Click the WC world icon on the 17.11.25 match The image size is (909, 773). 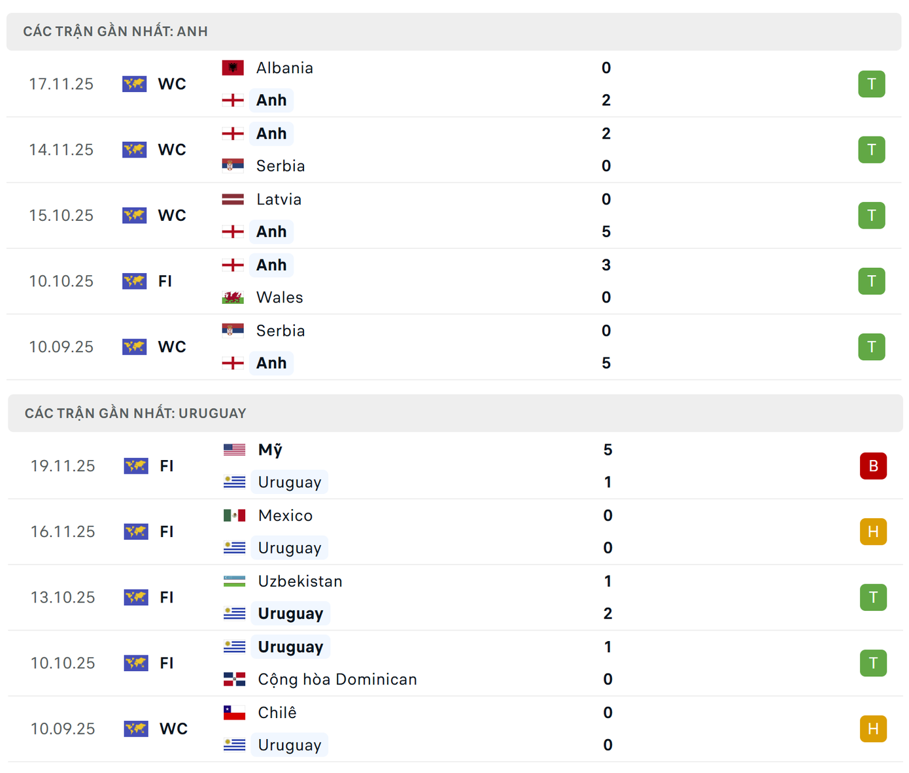pos(134,84)
